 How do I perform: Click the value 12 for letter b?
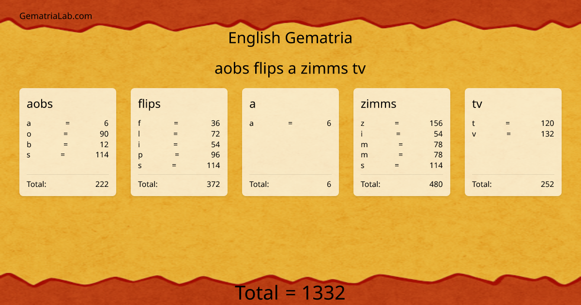tap(104, 144)
